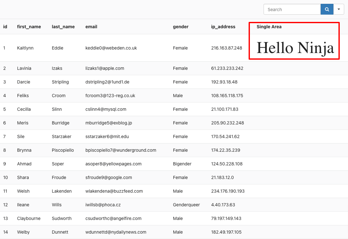Click the ip_address column header
The image size is (348, 239).
223,27
